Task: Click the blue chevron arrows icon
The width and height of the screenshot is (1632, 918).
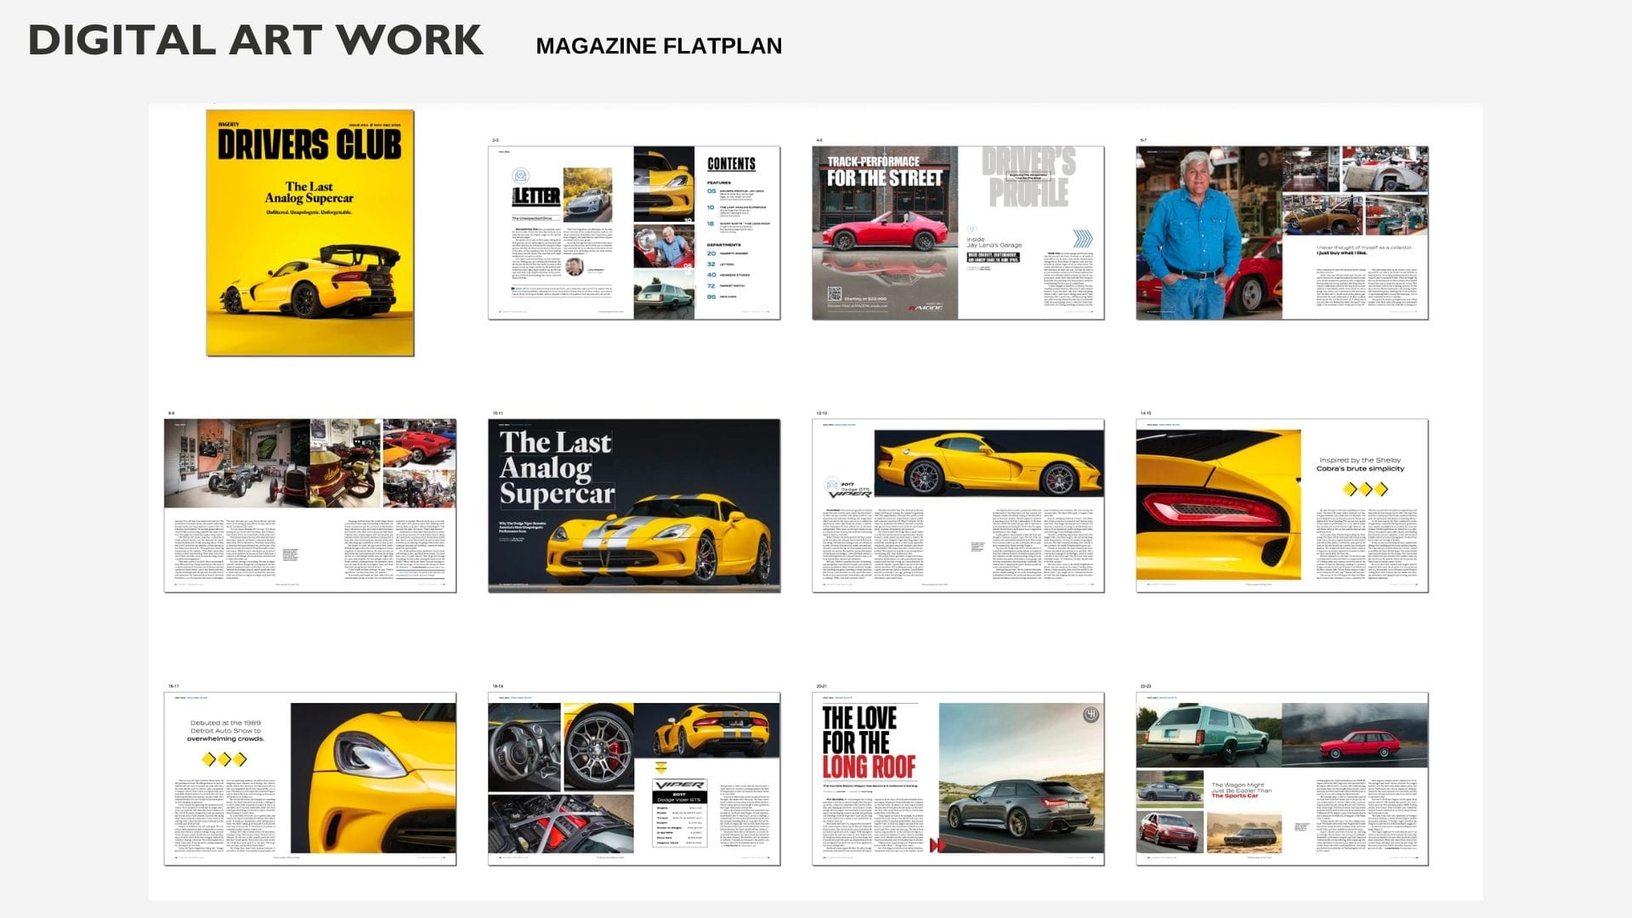Action: coord(1082,238)
